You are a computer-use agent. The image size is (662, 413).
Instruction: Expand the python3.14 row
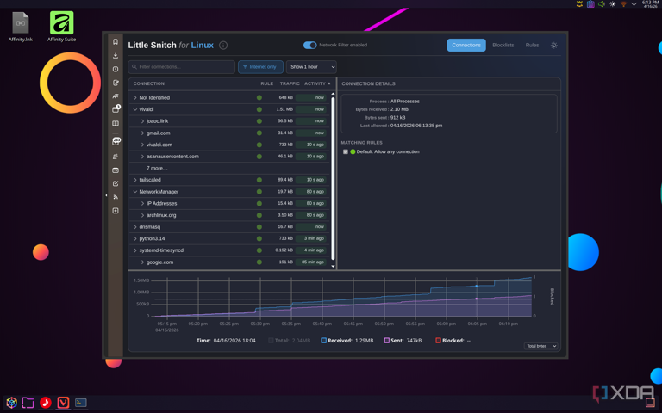[135, 238]
